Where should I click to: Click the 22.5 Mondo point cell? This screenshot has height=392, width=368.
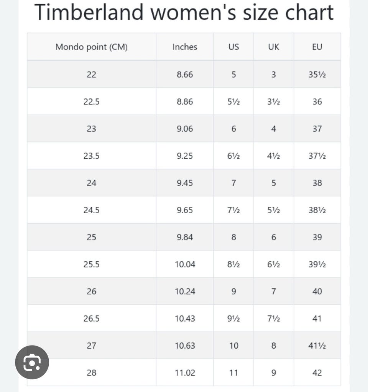tap(91, 102)
